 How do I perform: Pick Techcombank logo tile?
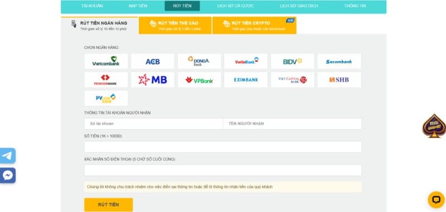click(x=106, y=80)
